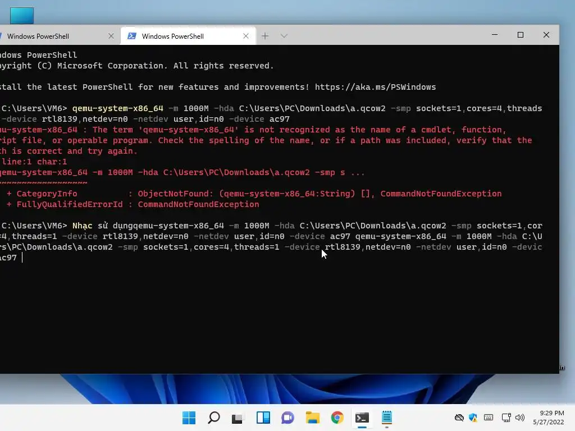
Task: Open taskbar Search magnifier
Action: click(214, 418)
